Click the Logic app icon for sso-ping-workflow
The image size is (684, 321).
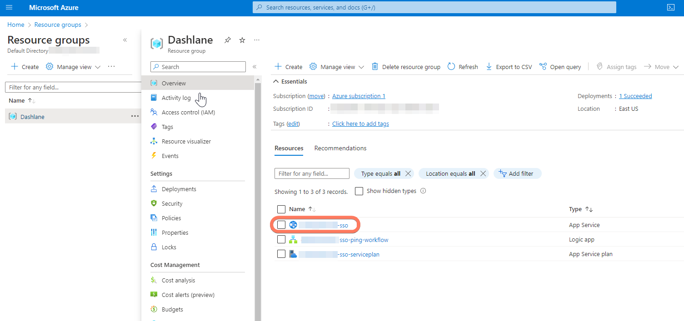point(293,239)
